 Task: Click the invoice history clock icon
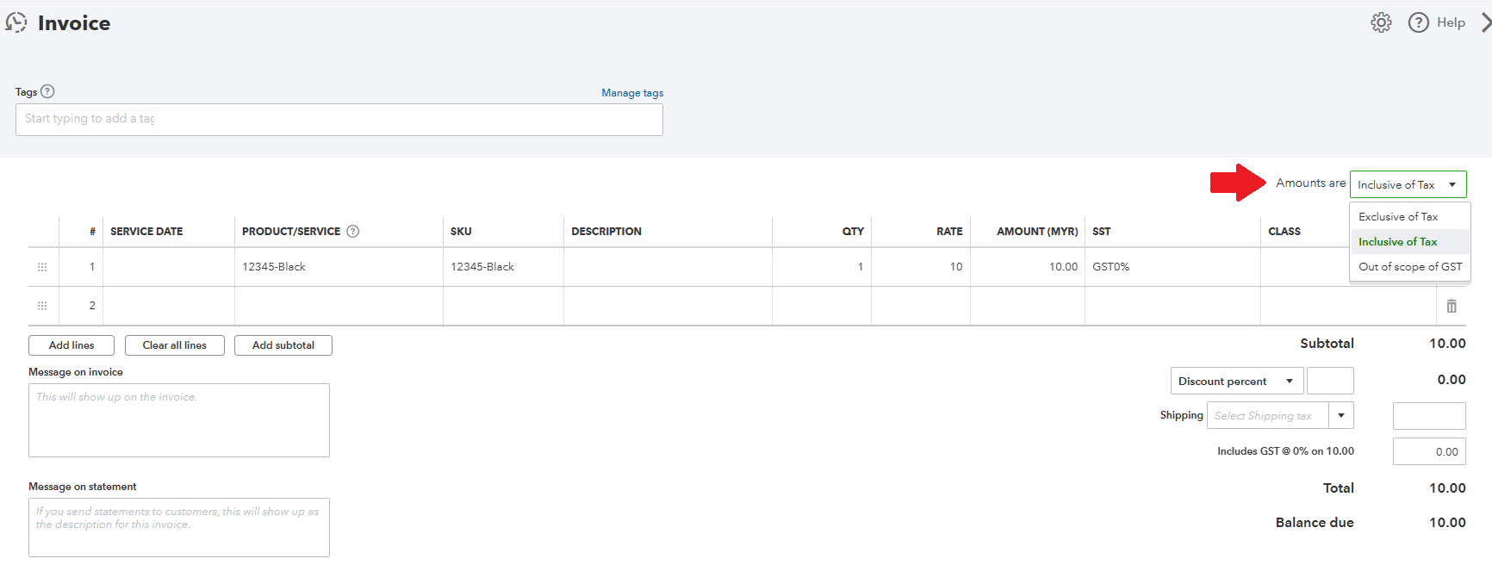16,22
